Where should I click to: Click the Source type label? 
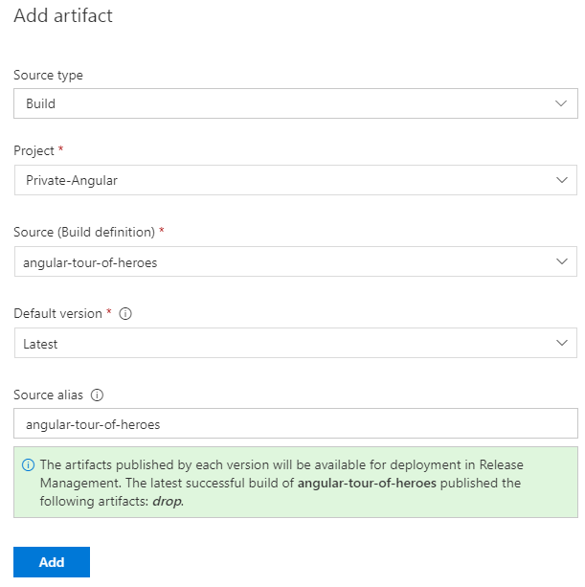(x=48, y=76)
